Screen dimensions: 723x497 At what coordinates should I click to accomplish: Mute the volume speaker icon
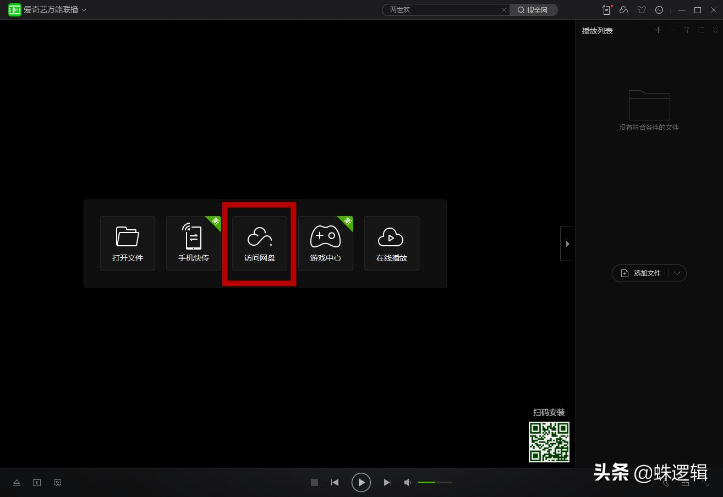407,483
